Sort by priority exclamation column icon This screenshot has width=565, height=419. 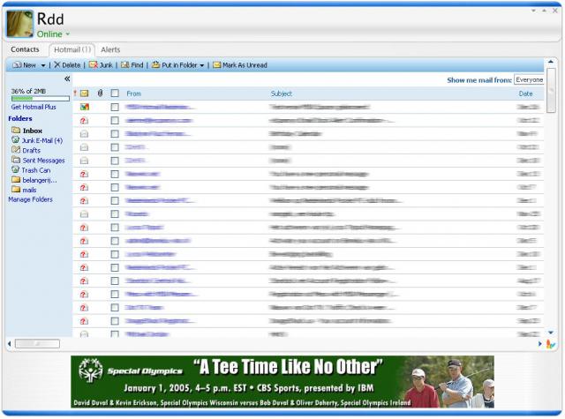[75, 94]
